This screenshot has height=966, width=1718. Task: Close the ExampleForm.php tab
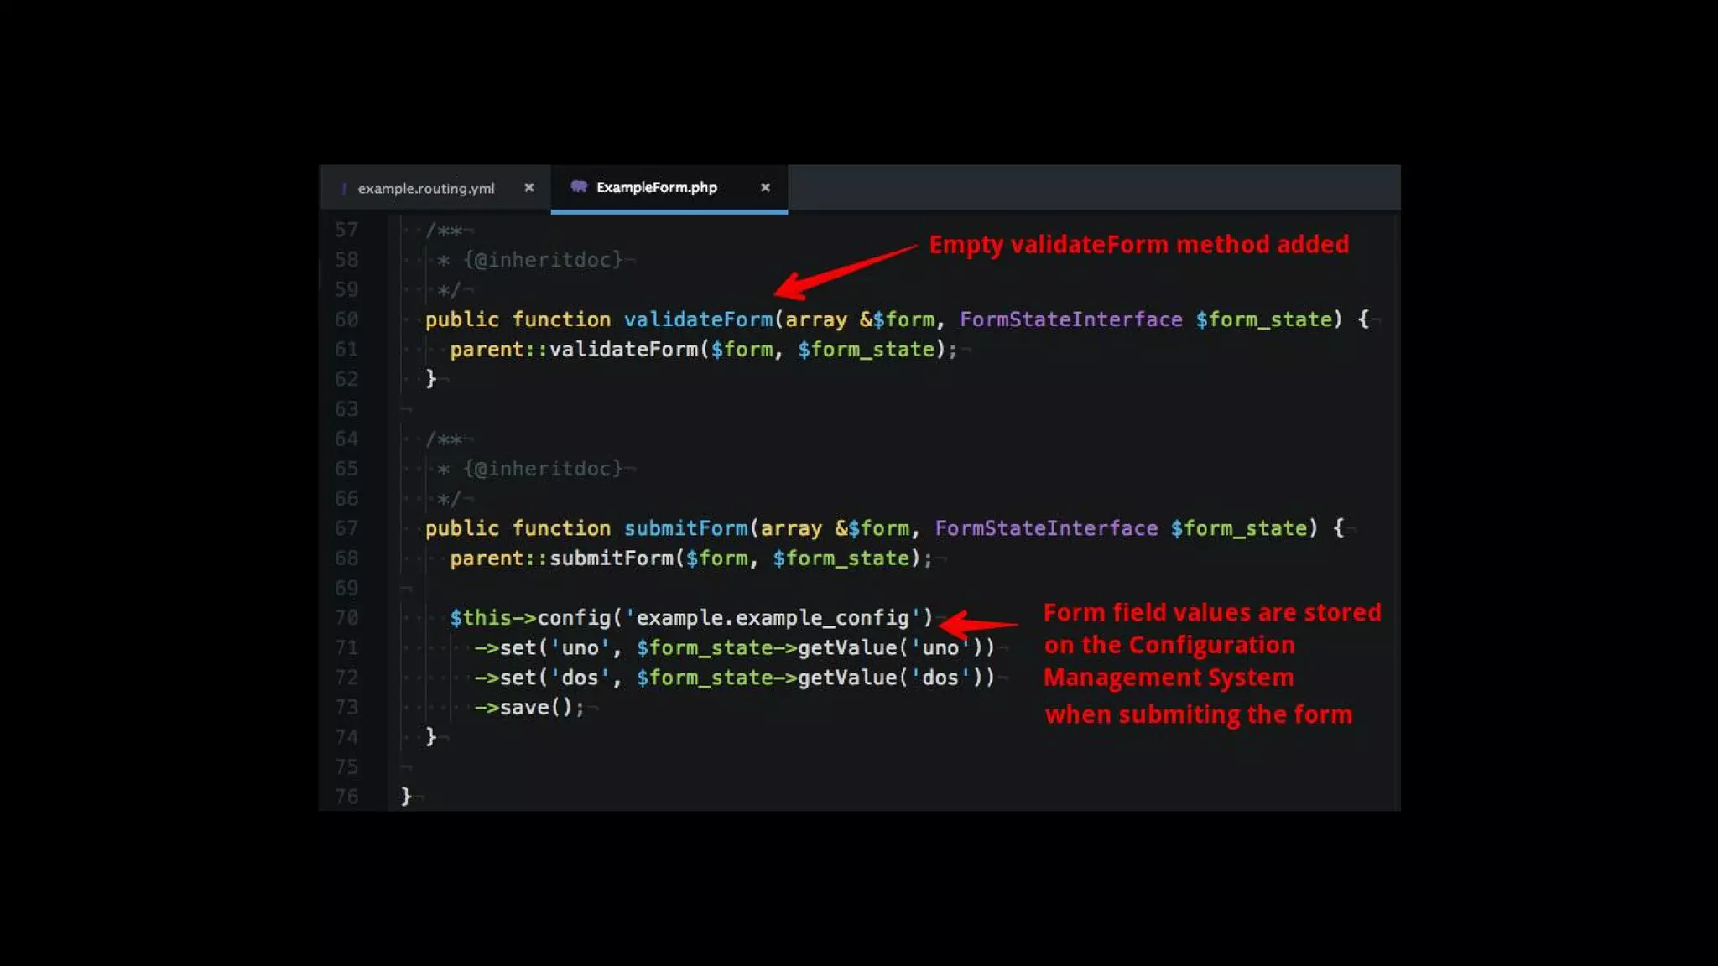point(765,188)
